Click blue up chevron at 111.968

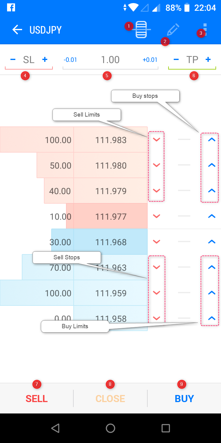(212, 242)
